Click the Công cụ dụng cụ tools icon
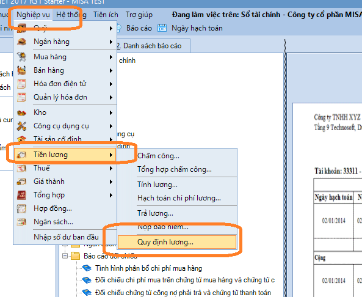362x297 pixels. pos(21,127)
